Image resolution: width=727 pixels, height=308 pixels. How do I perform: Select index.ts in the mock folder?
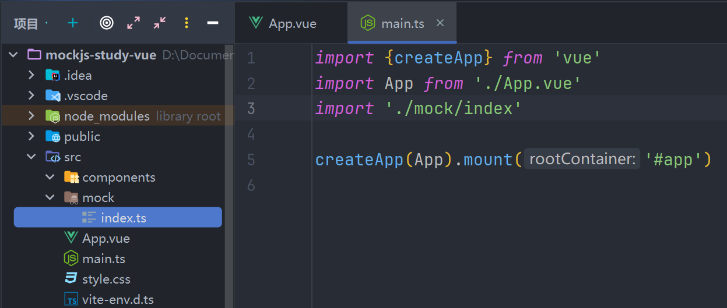pyautogui.click(x=123, y=218)
